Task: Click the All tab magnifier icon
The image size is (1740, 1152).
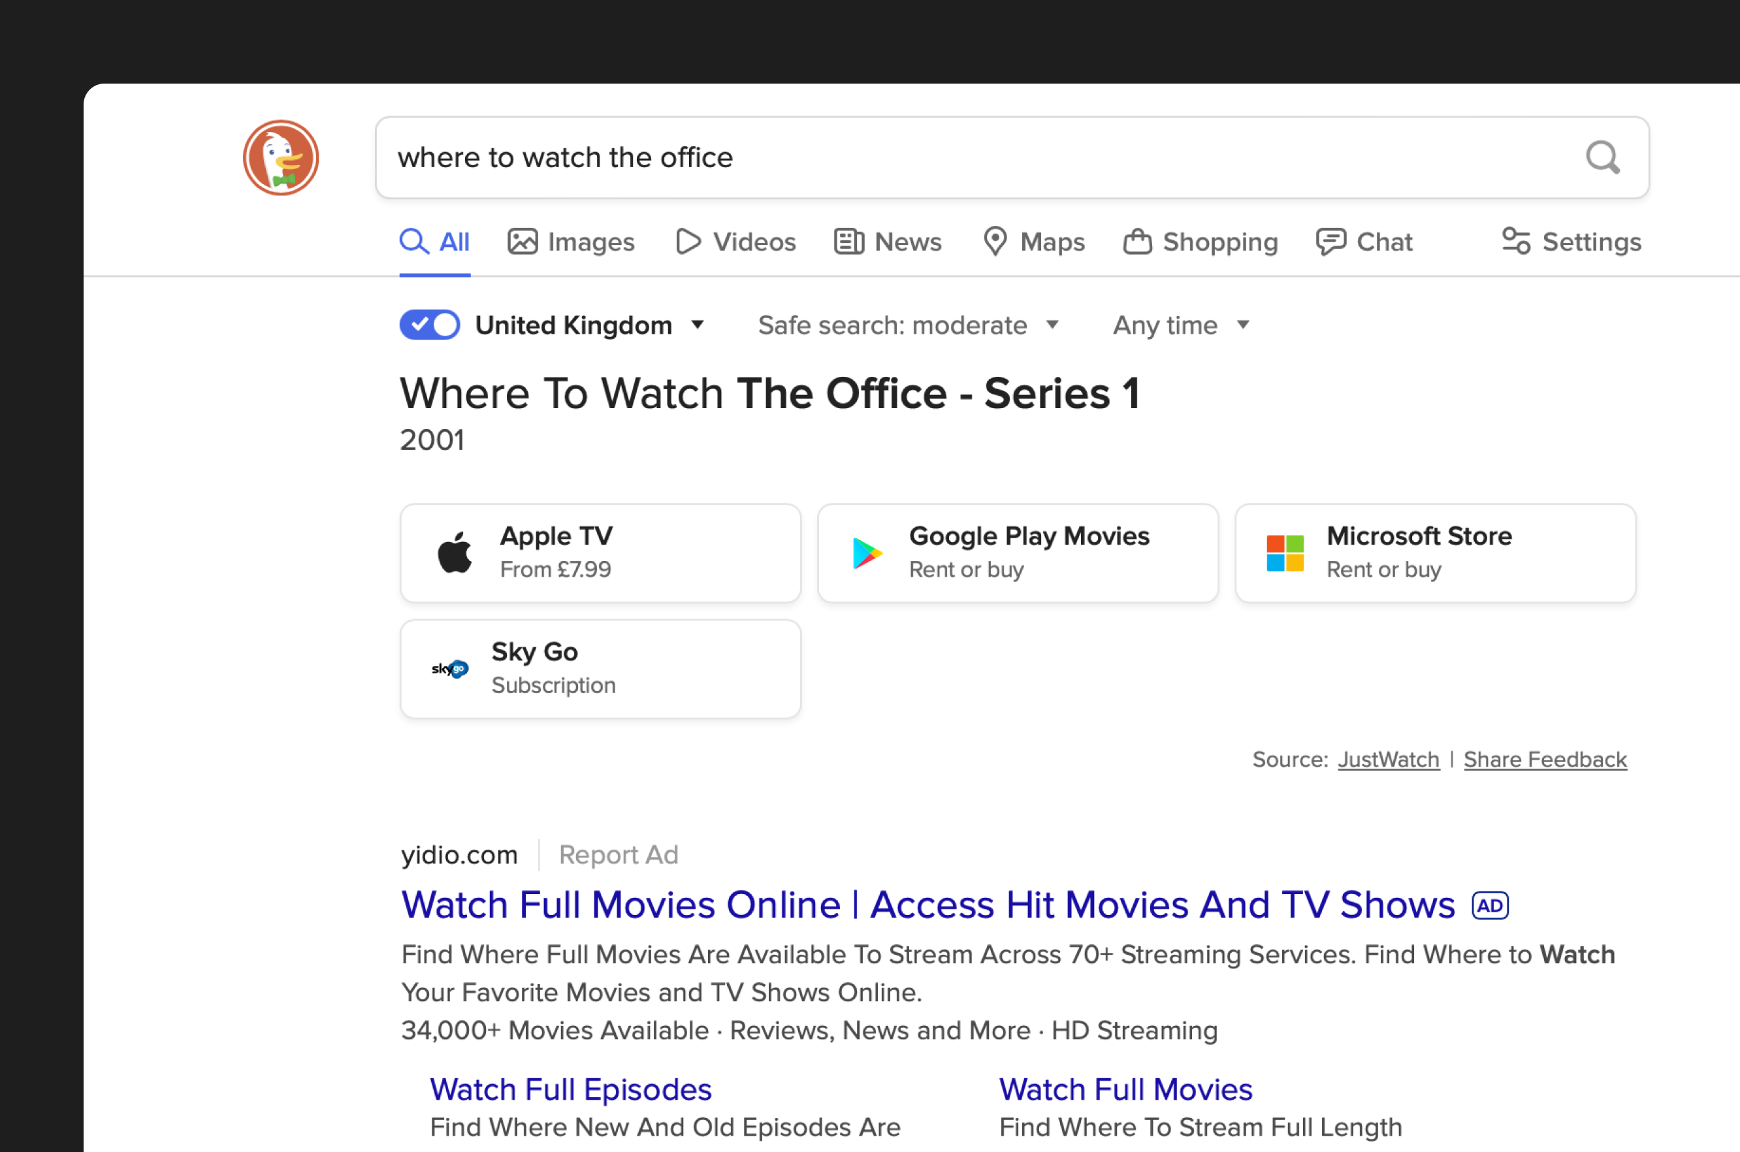Action: tap(413, 241)
